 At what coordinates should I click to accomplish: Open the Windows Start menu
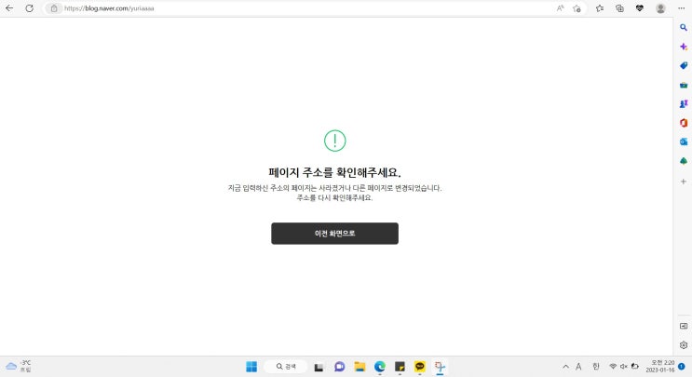(x=251, y=367)
